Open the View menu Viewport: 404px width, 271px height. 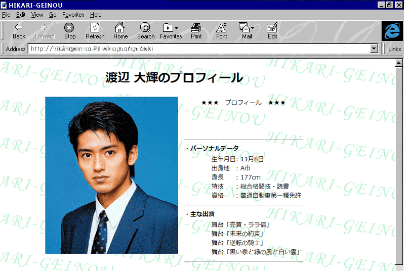[x=37, y=15]
